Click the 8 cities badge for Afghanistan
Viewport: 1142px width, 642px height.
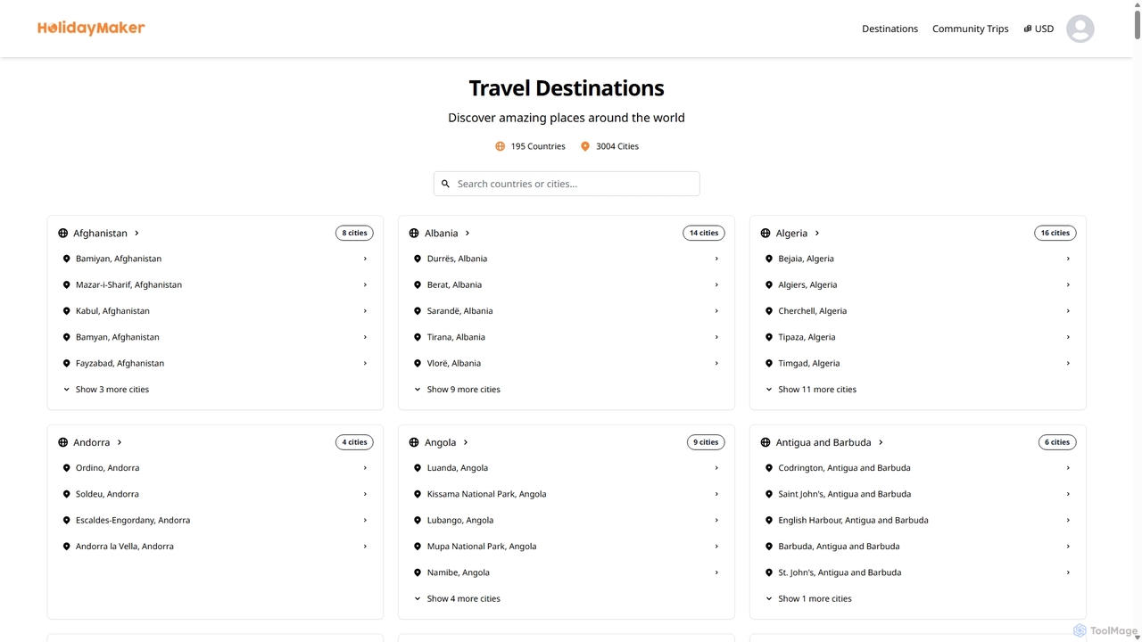354,233
